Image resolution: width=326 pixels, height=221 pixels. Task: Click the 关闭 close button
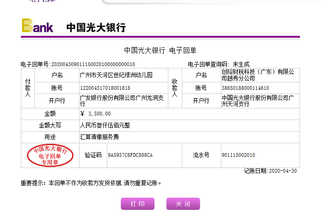pos(183,204)
